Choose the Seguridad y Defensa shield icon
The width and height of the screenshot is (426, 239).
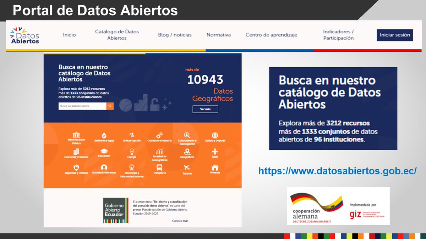point(76,167)
